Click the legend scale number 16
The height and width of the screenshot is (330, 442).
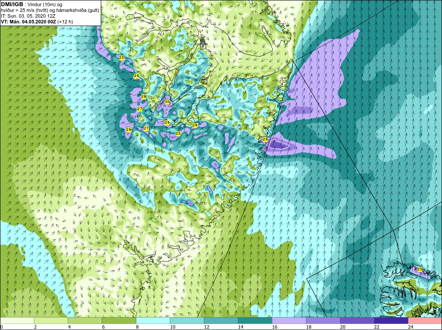tap(274, 327)
